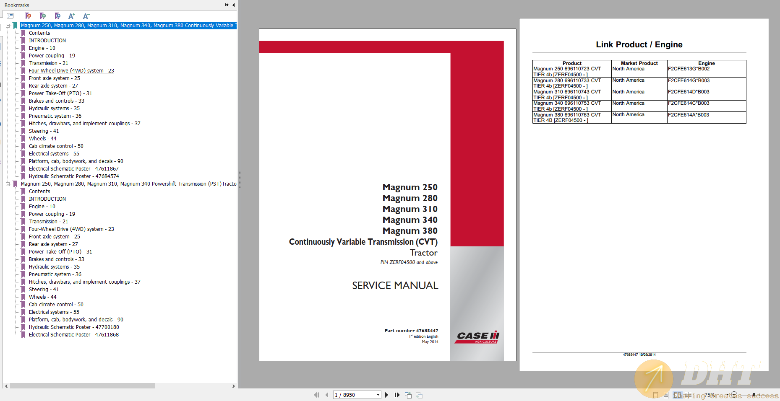The image size is (780, 401).
Task: Decrease bookmark text size with A- icon
Action: click(86, 16)
